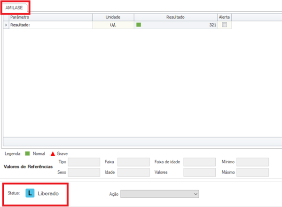The height and width of the screenshot is (207, 282).
Task: Open the Ação dropdown list
Action: pos(160,194)
